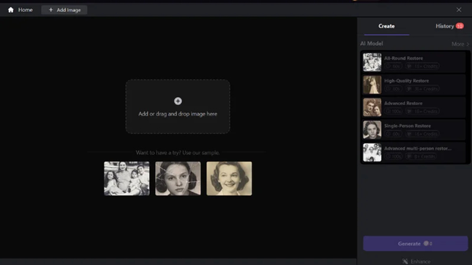Use the smiling woman sample photo
The width and height of the screenshot is (472, 265).
point(229,178)
